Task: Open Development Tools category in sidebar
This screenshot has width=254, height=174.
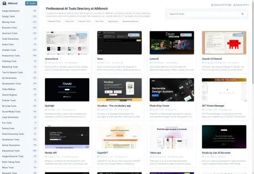Action: click(x=19, y=83)
